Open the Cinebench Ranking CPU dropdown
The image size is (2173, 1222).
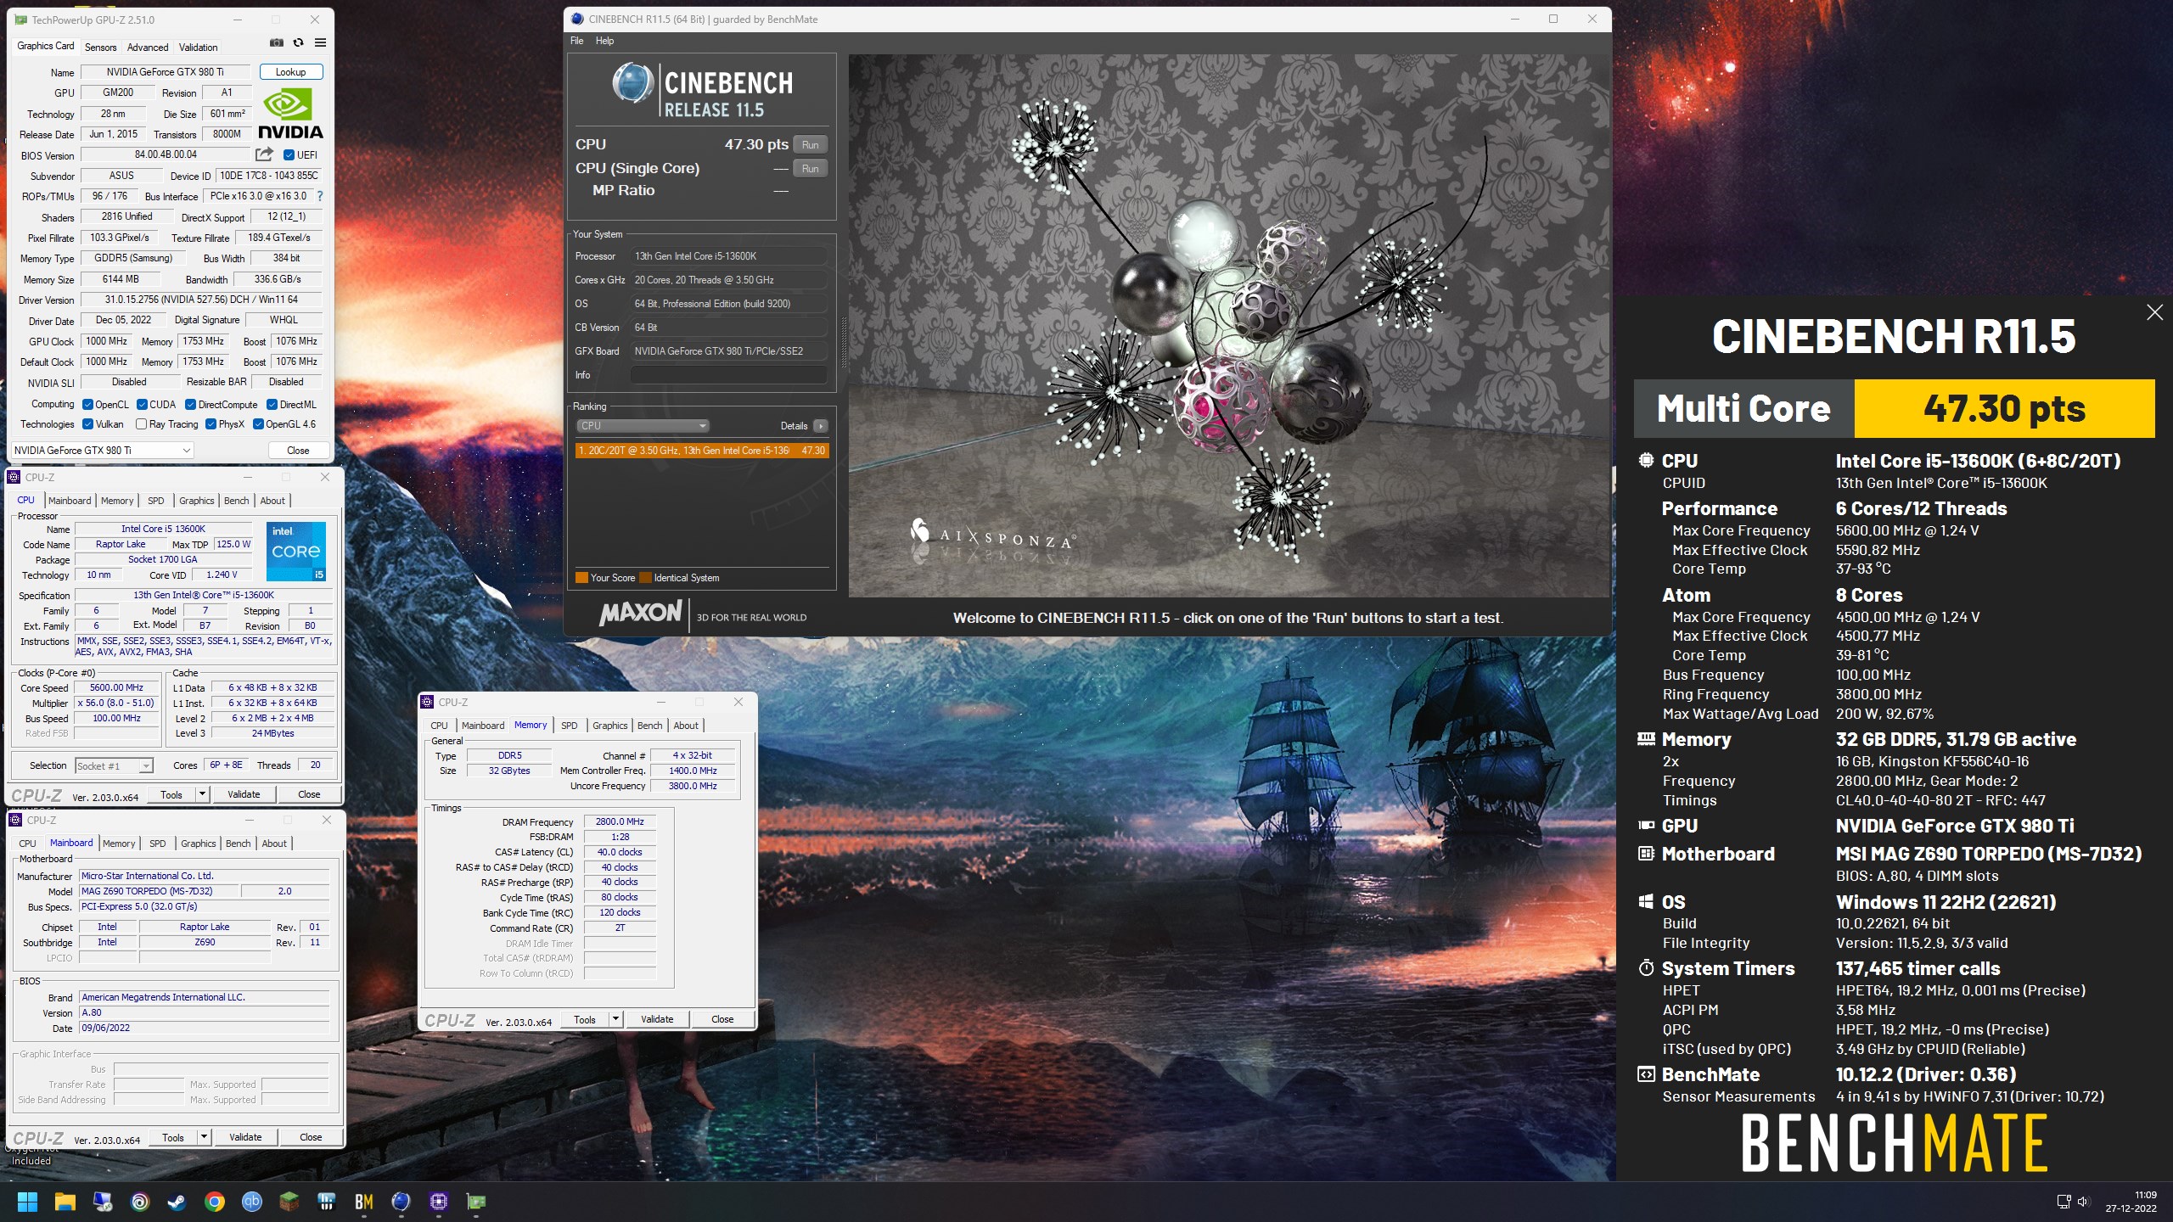[x=643, y=426]
